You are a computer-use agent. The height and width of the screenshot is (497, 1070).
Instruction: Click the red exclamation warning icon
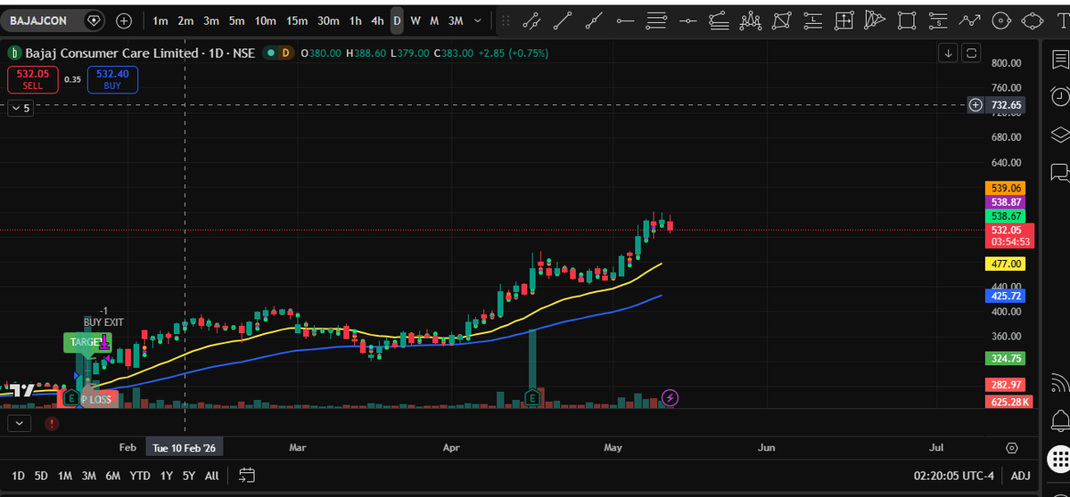click(51, 423)
